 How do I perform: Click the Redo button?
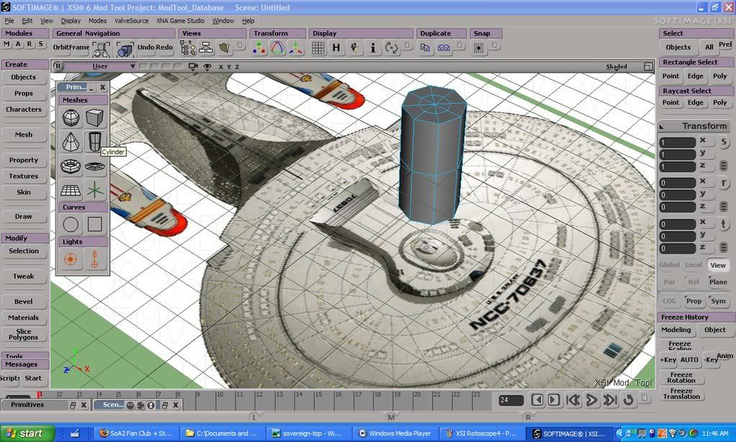coord(165,48)
